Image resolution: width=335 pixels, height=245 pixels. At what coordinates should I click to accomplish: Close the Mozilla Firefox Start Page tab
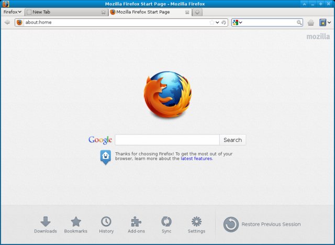point(187,12)
